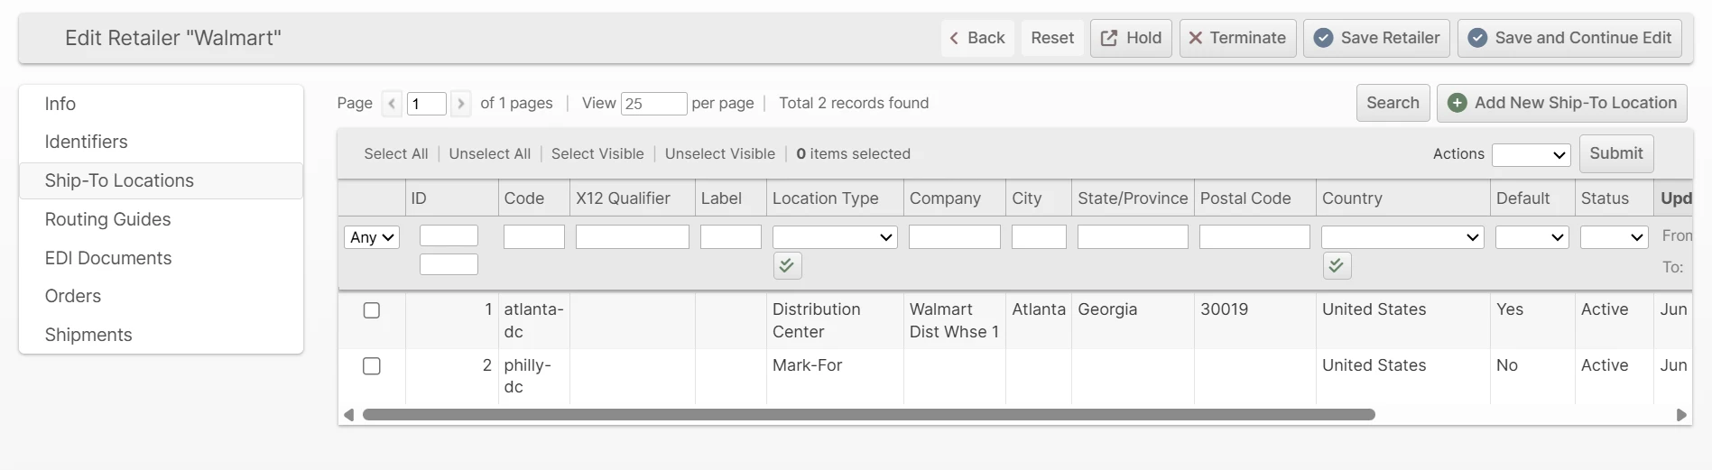Go to next page arrow

coord(461,104)
